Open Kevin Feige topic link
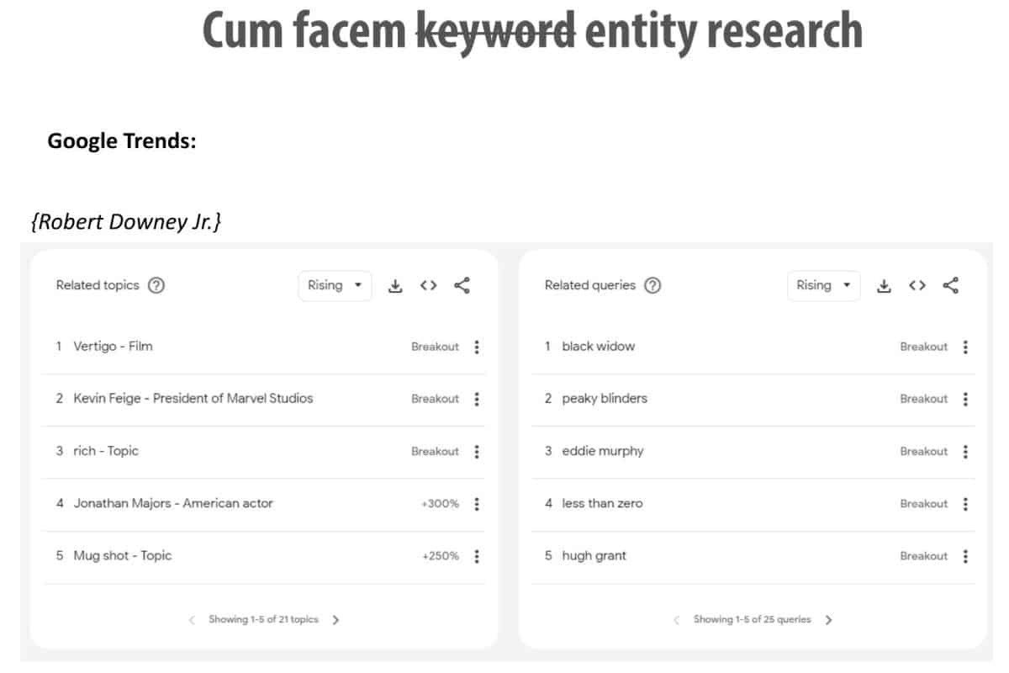 pyautogui.click(x=193, y=399)
